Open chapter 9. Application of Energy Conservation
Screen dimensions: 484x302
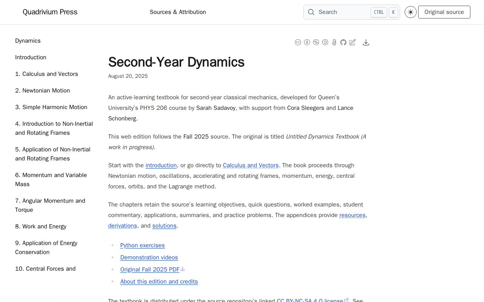click(x=46, y=248)
